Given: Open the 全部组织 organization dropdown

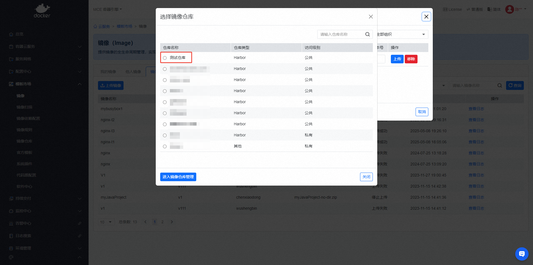Looking at the screenshot, I should click(x=402, y=34).
